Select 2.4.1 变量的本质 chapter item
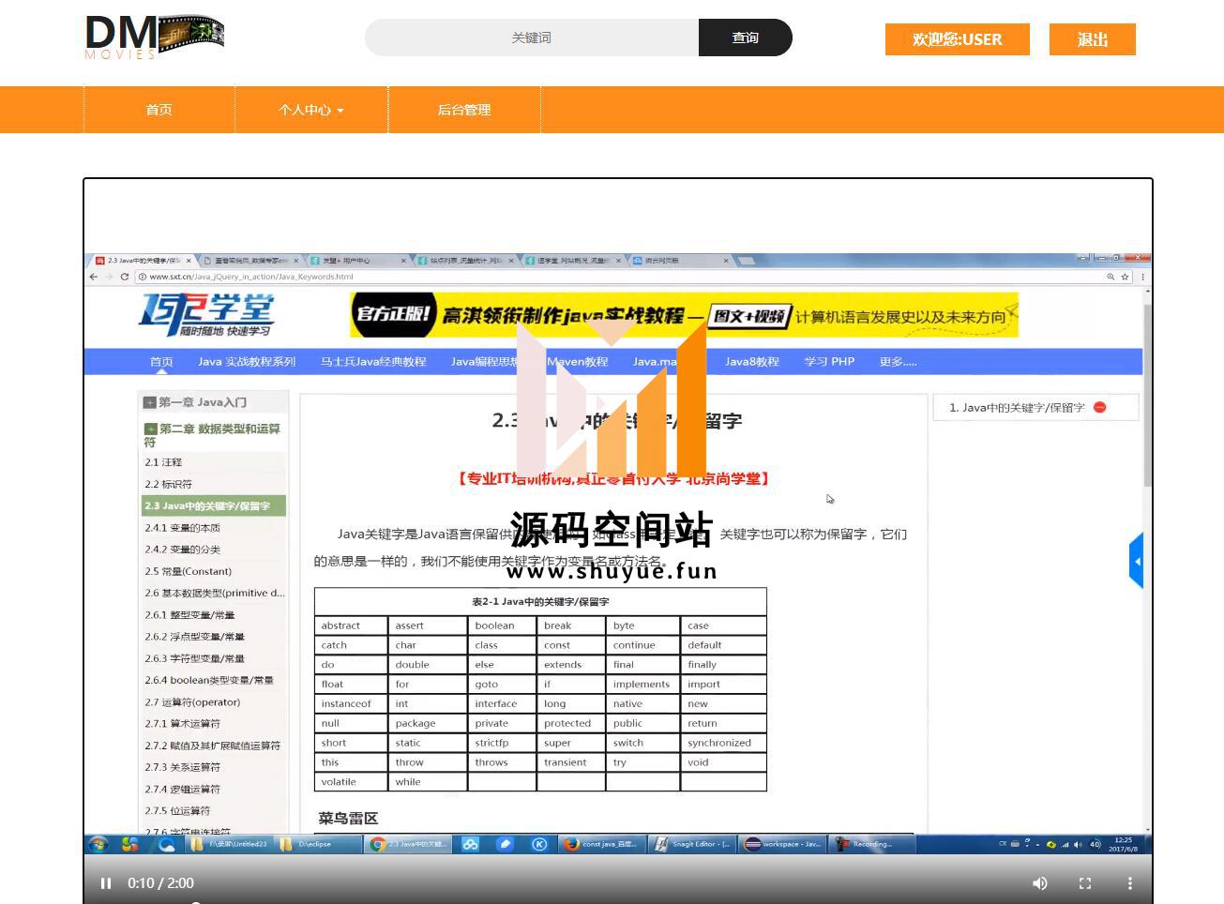1224x904 pixels. (183, 528)
